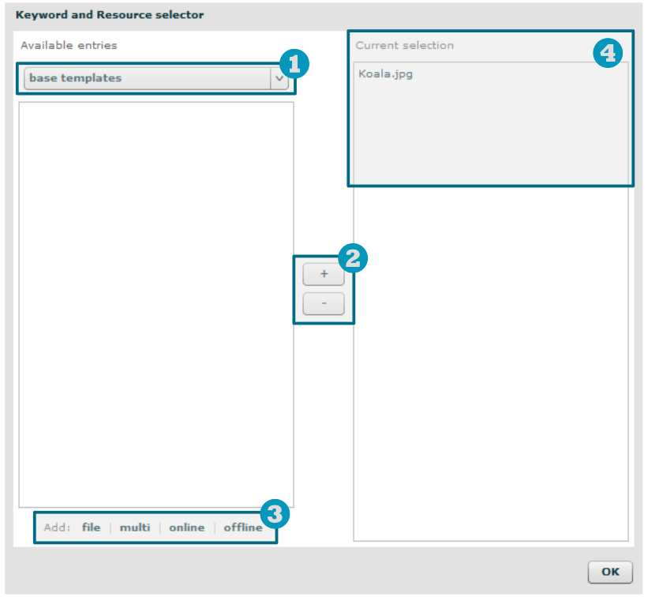Select the online add option
The height and width of the screenshot is (597, 648).
click(186, 528)
